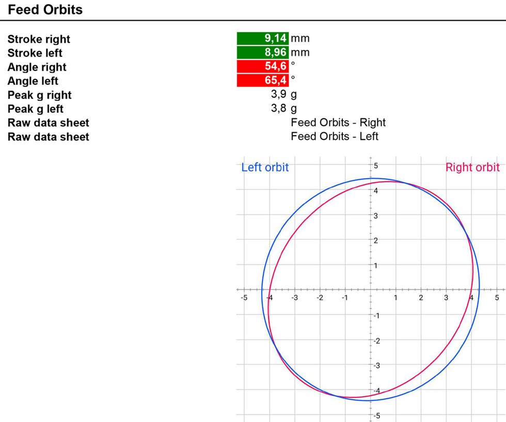The height and width of the screenshot is (422, 506).
Task: Open the Feed Orbits - Right raw data sheet
Action: [338, 122]
